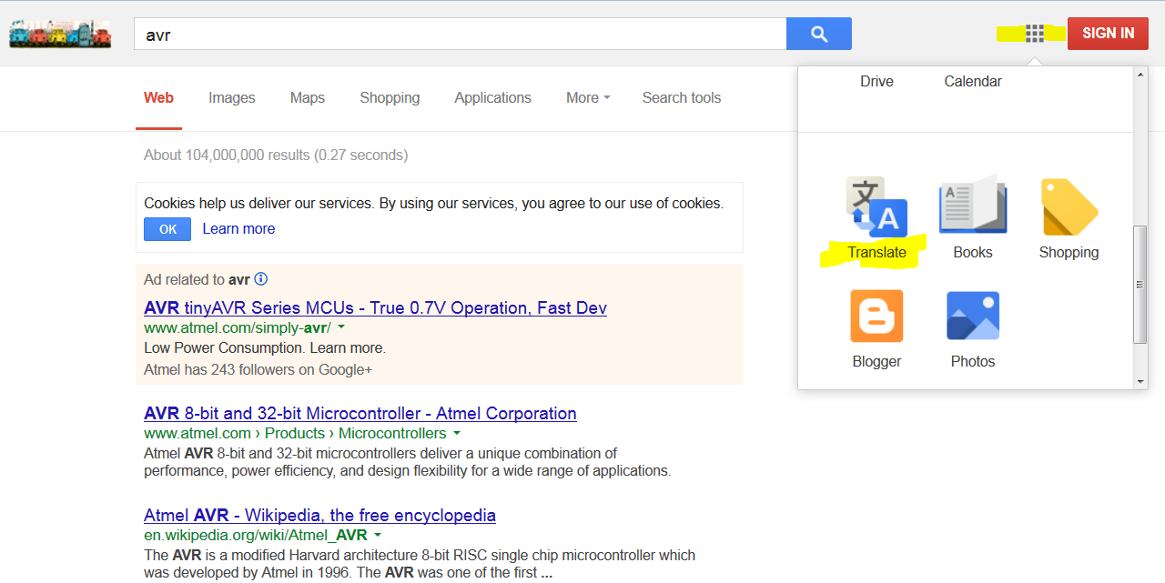
Task: Expand arrow next to www.atmel.com/simply-avr/
Action: coord(341,327)
